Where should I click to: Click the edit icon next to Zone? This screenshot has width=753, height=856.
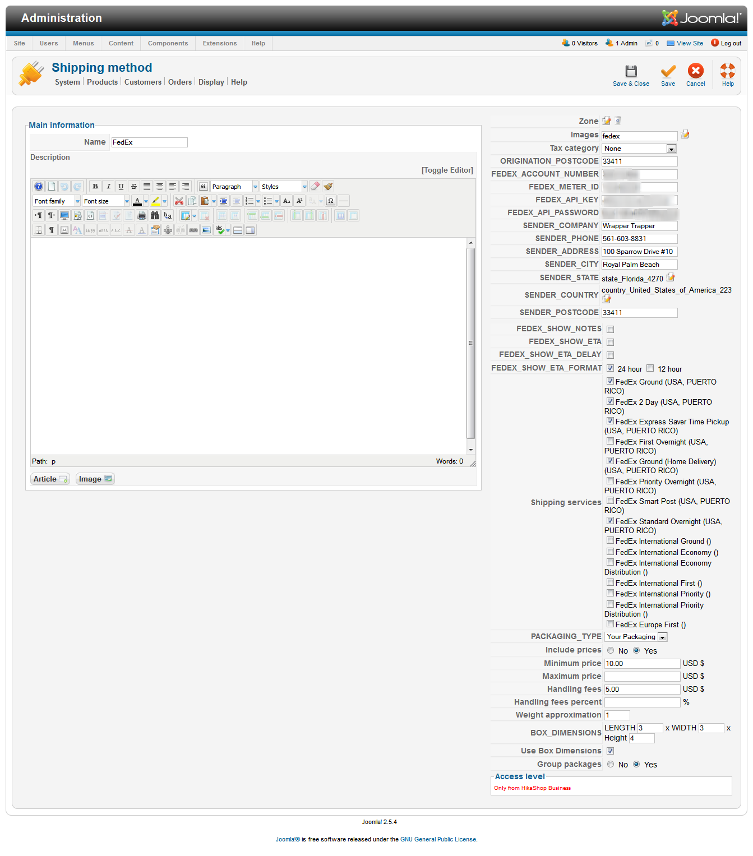coord(607,121)
